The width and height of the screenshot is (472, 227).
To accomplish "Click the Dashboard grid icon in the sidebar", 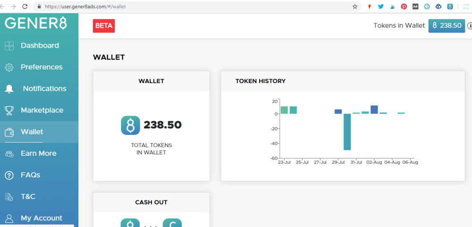I will [9, 46].
